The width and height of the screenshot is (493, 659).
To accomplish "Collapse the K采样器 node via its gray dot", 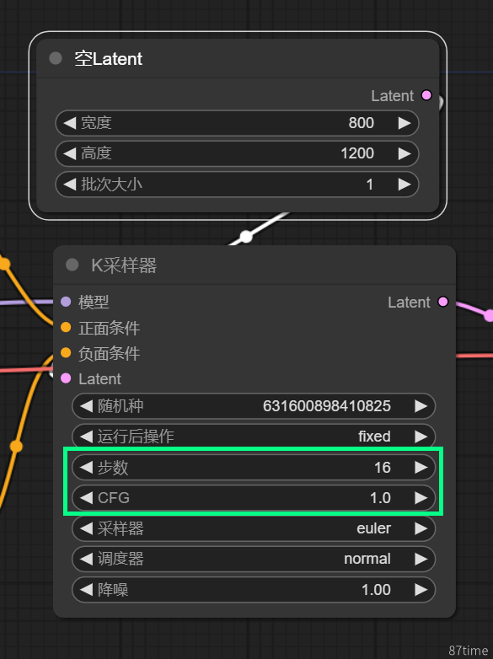I will coord(72,265).
